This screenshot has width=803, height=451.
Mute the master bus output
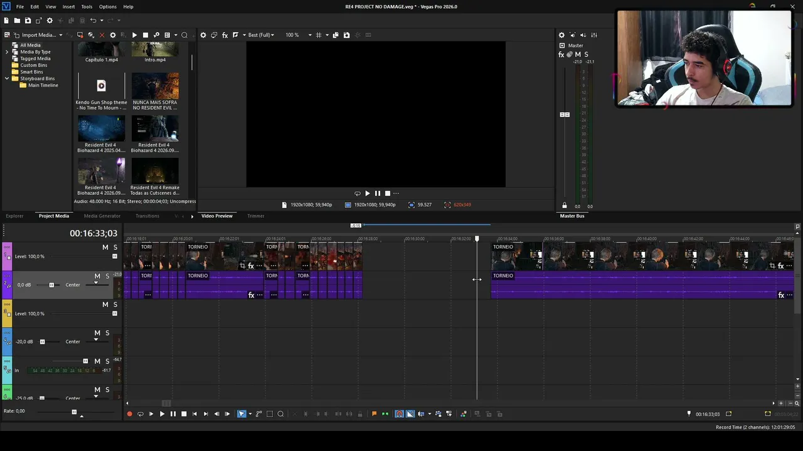pos(578,54)
